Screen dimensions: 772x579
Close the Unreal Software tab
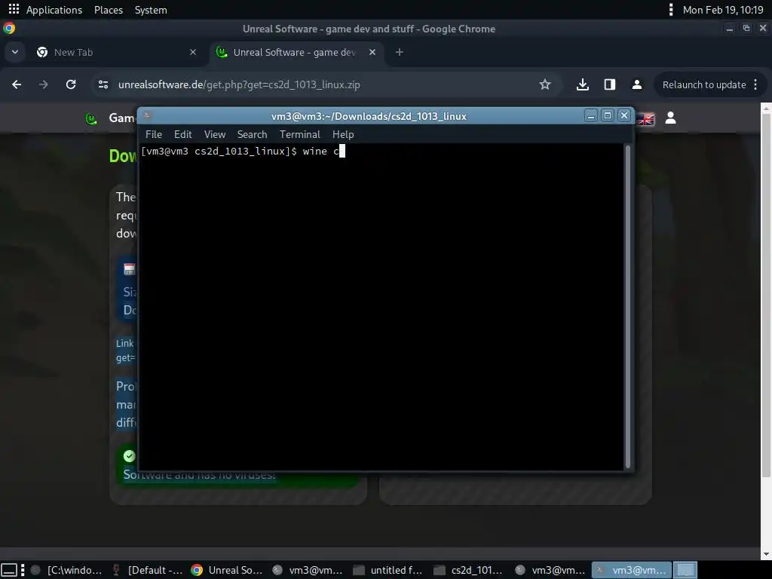pos(372,52)
